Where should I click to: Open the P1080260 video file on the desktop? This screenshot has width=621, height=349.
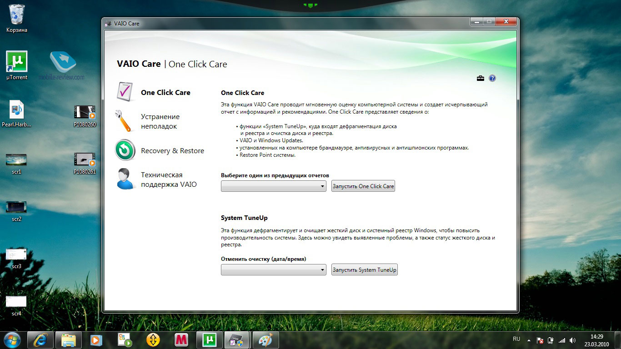(85, 116)
